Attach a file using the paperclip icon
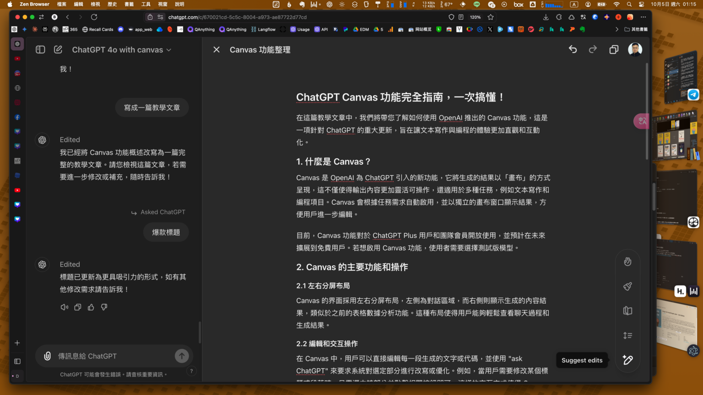 47,356
